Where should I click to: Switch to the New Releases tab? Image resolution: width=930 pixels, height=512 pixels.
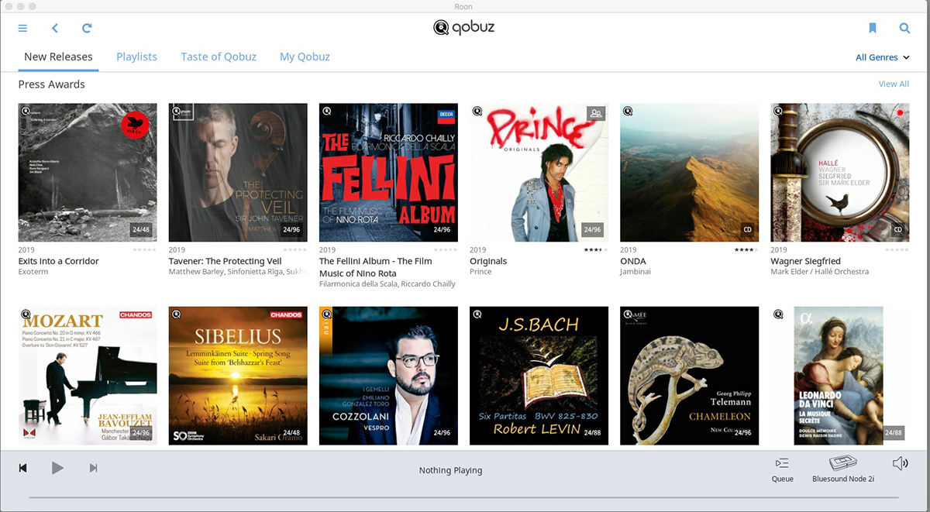(x=58, y=57)
